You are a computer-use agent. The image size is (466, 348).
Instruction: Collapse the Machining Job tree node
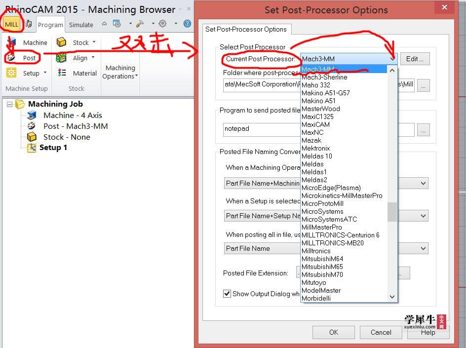(x=9, y=104)
